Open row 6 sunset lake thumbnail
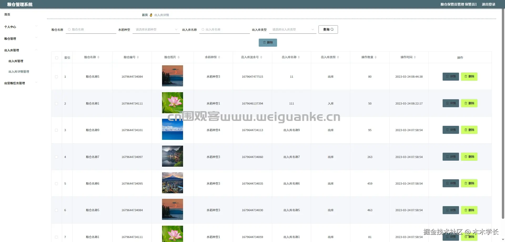Image resolution: width=505 pixels, height=242 pixels. click(173, 209)
